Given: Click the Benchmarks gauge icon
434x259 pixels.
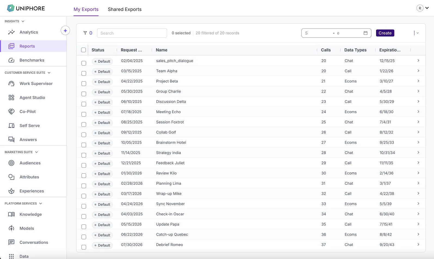Looking at the screenshot, I should tap(11, 60).
